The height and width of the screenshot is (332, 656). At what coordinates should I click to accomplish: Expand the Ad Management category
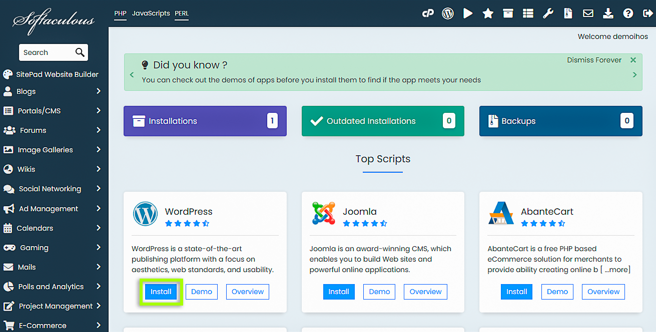[x=53, y=209]
